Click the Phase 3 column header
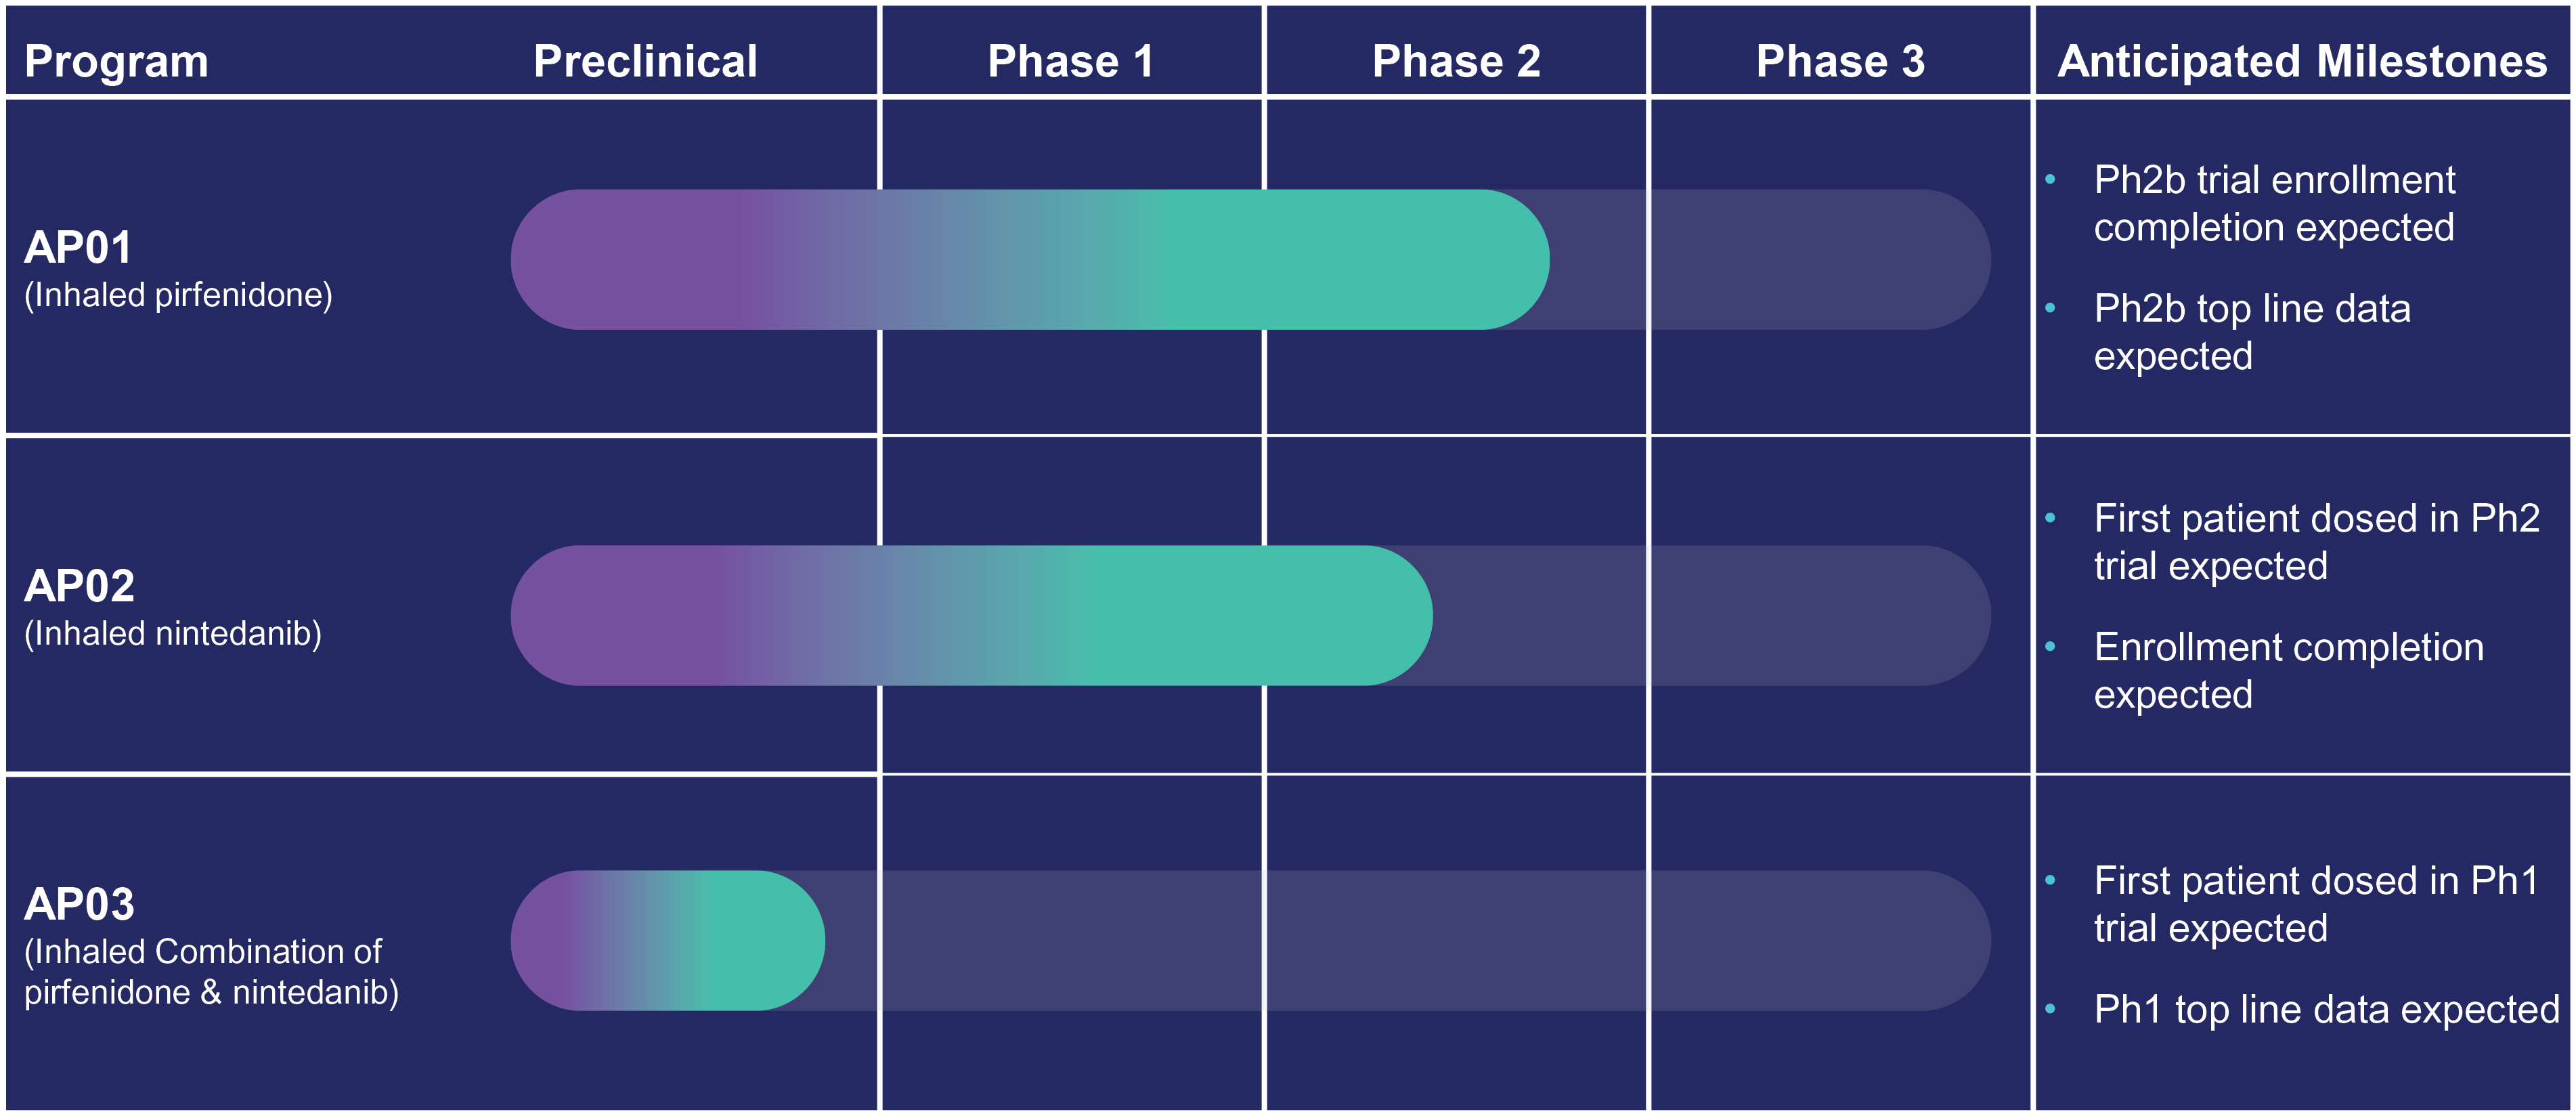The height and width of the screenshot is (1116, 2576). (x=1840, y=62)
